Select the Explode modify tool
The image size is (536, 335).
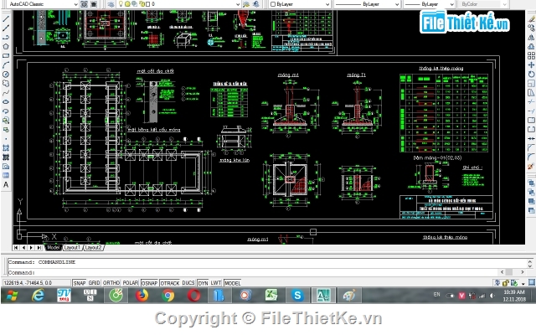click(531, 167)
